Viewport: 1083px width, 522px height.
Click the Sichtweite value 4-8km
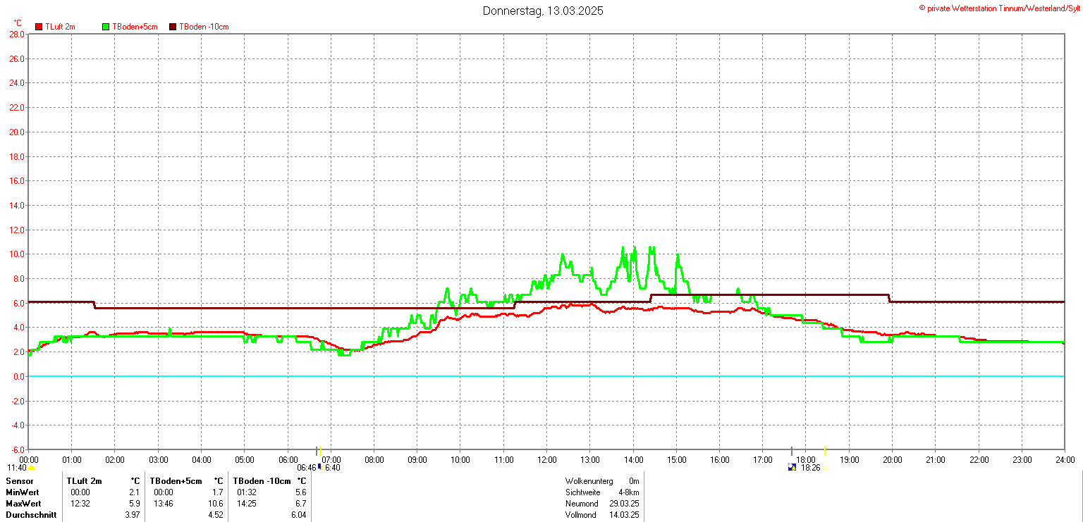[628, 492]
